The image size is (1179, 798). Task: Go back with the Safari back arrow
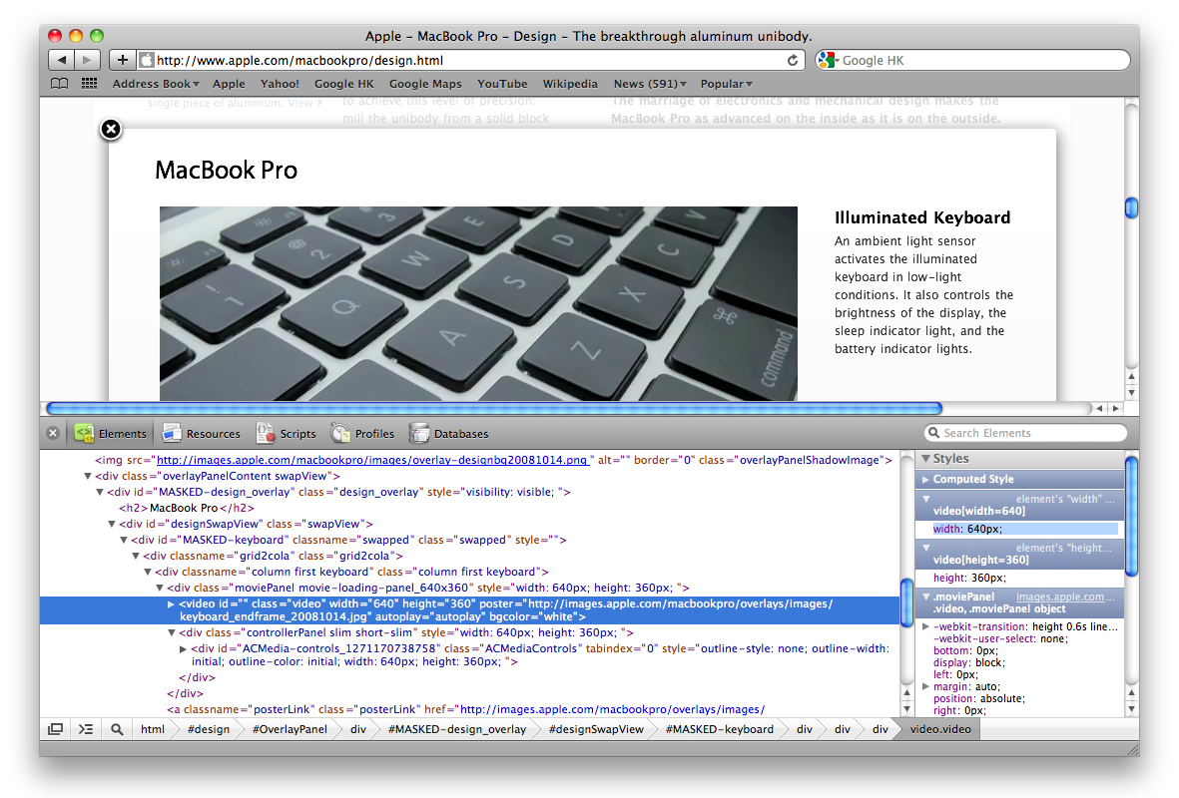(62, 60)
